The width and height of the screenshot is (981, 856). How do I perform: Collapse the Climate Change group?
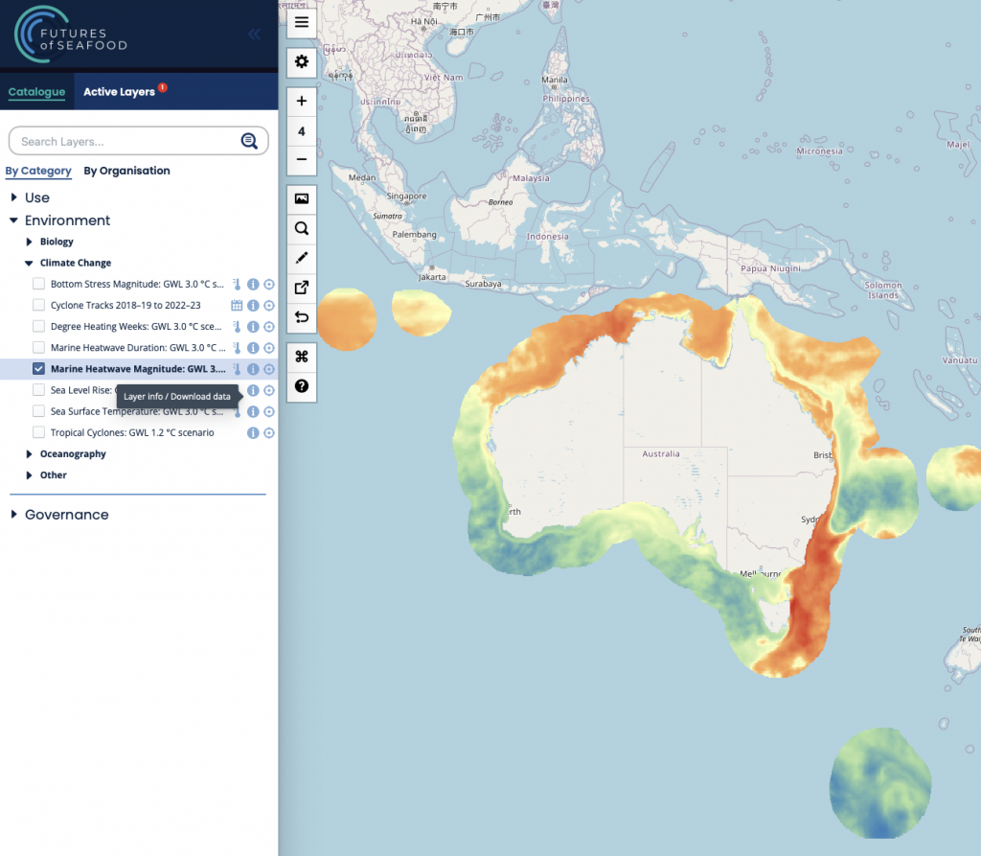(x=30, y=263)
